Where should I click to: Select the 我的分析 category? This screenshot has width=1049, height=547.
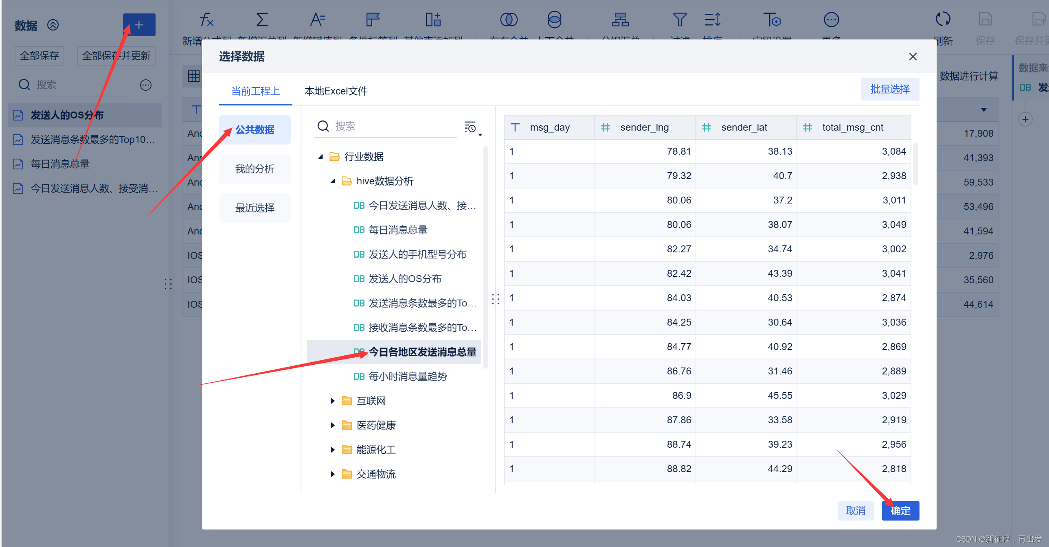click(255, 169)
